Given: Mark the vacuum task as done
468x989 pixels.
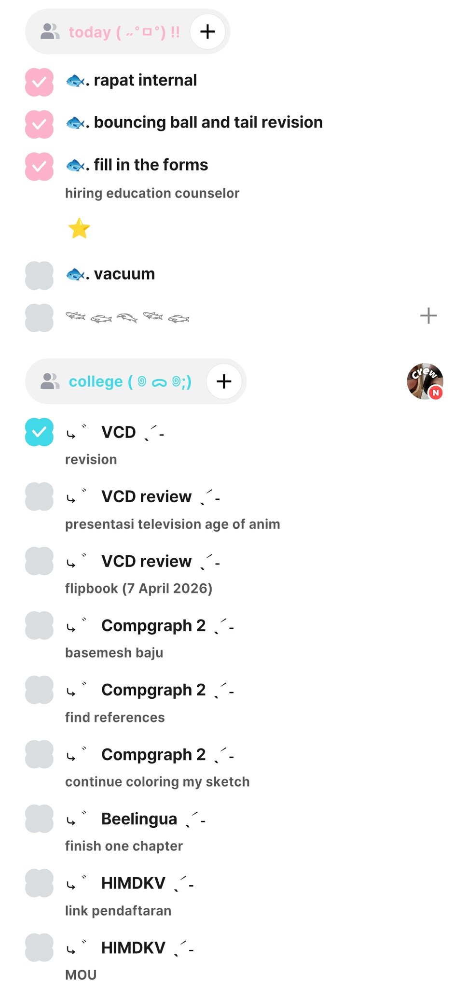Looking at the screenshot, I should [x=39, y=276].
